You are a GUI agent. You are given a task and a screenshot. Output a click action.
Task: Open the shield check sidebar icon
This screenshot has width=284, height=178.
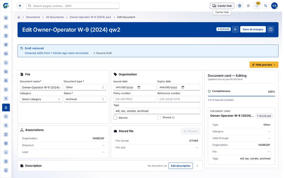click(6, 90)
